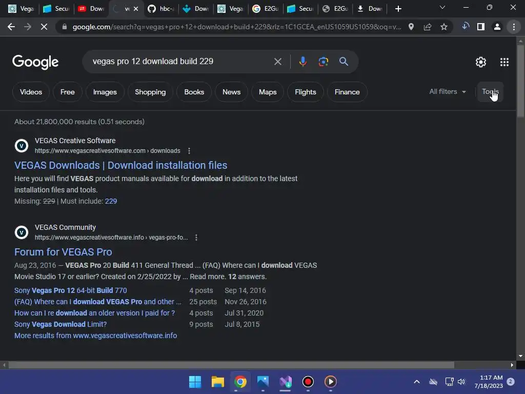Switch to the hbc- GitHub browser tab
525x394 pixels.
161,9
